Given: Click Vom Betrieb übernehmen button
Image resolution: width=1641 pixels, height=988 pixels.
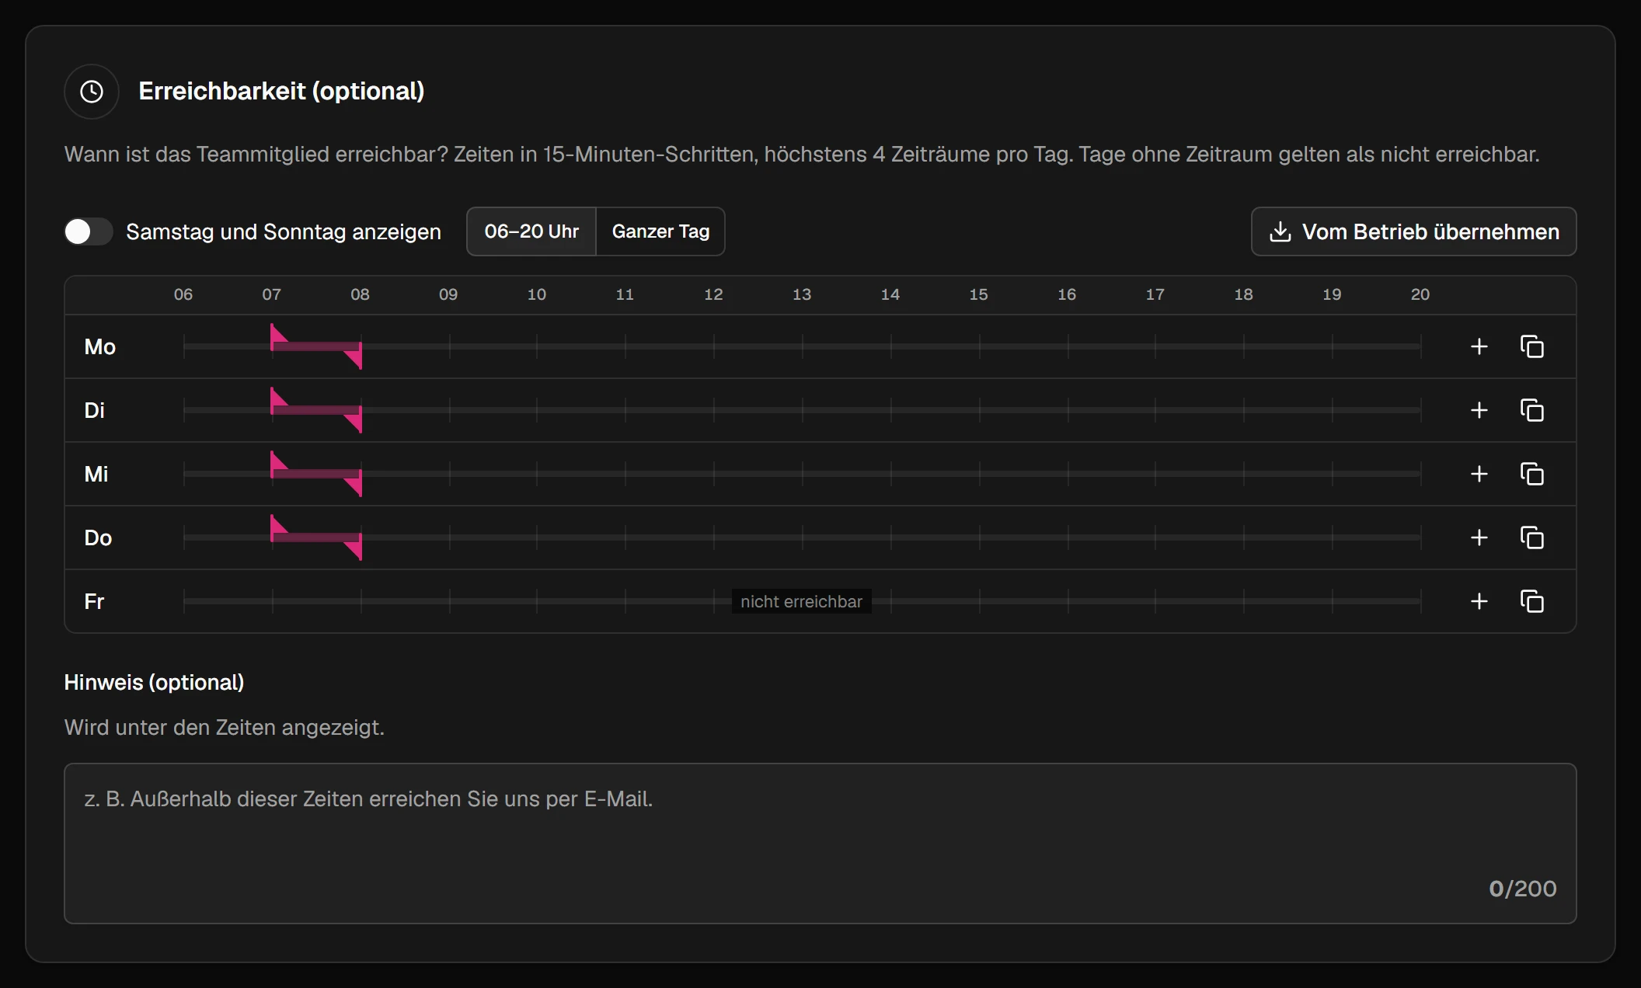Looking at the screenshot, I should pos(1413,231).
